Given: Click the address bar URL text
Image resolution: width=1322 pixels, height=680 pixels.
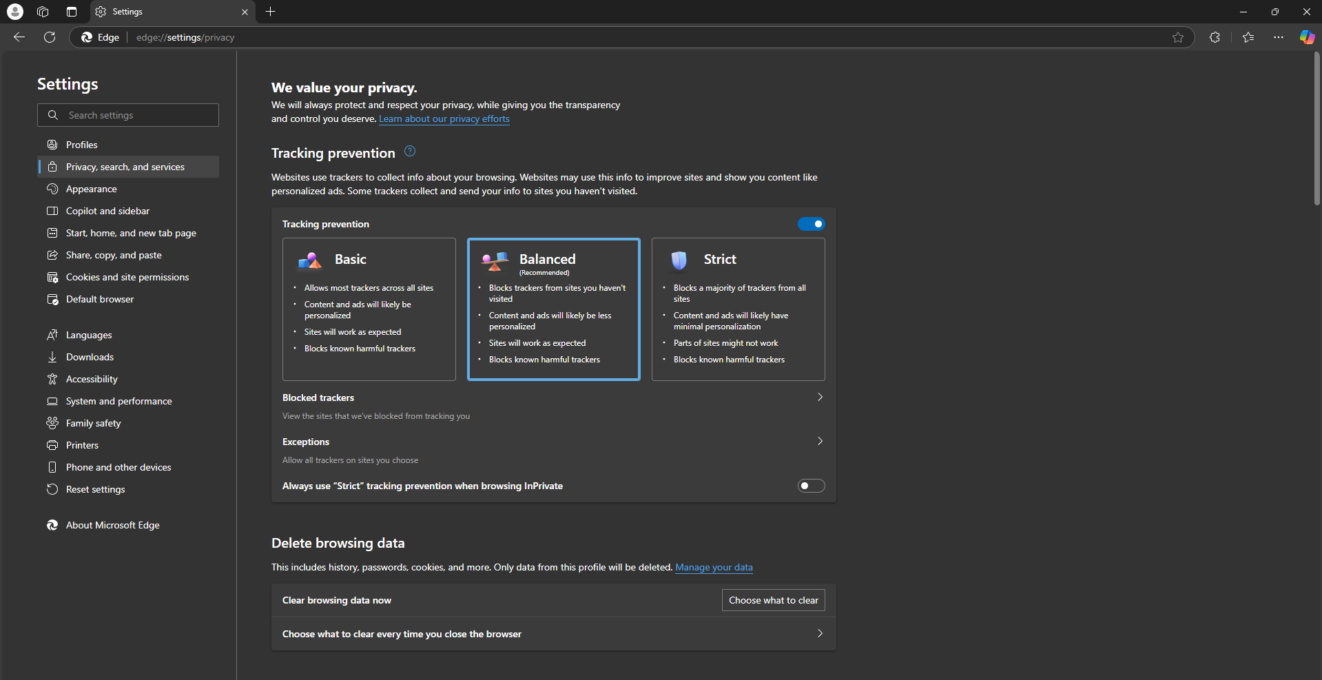Looking at the screenshot, I should 185,37.
